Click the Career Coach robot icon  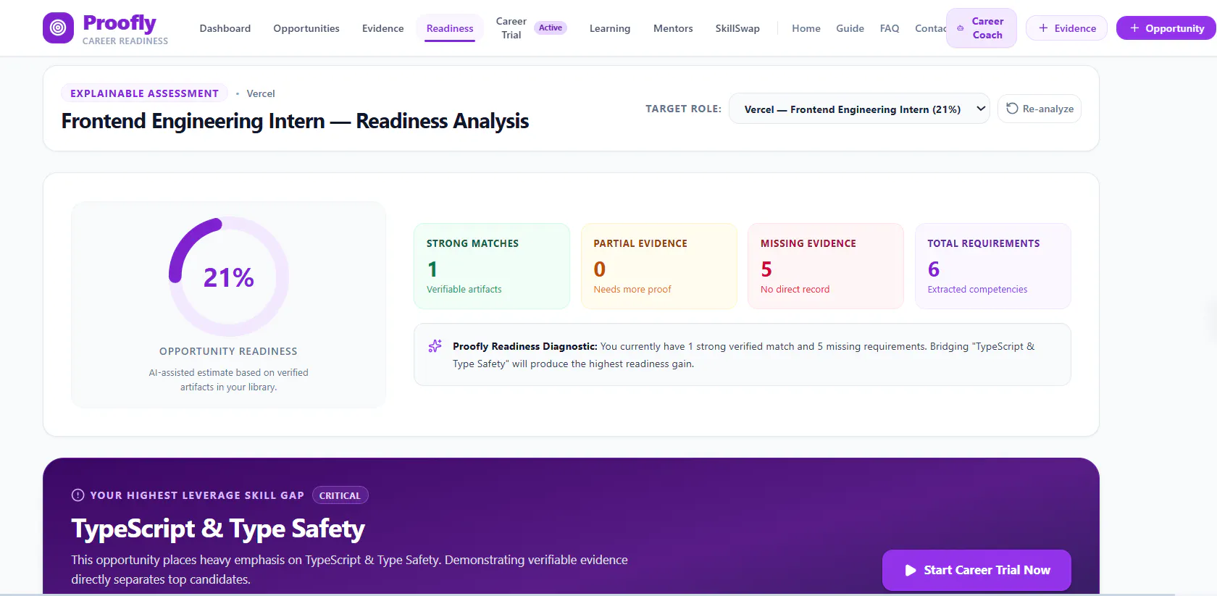(x=961, y=28)
